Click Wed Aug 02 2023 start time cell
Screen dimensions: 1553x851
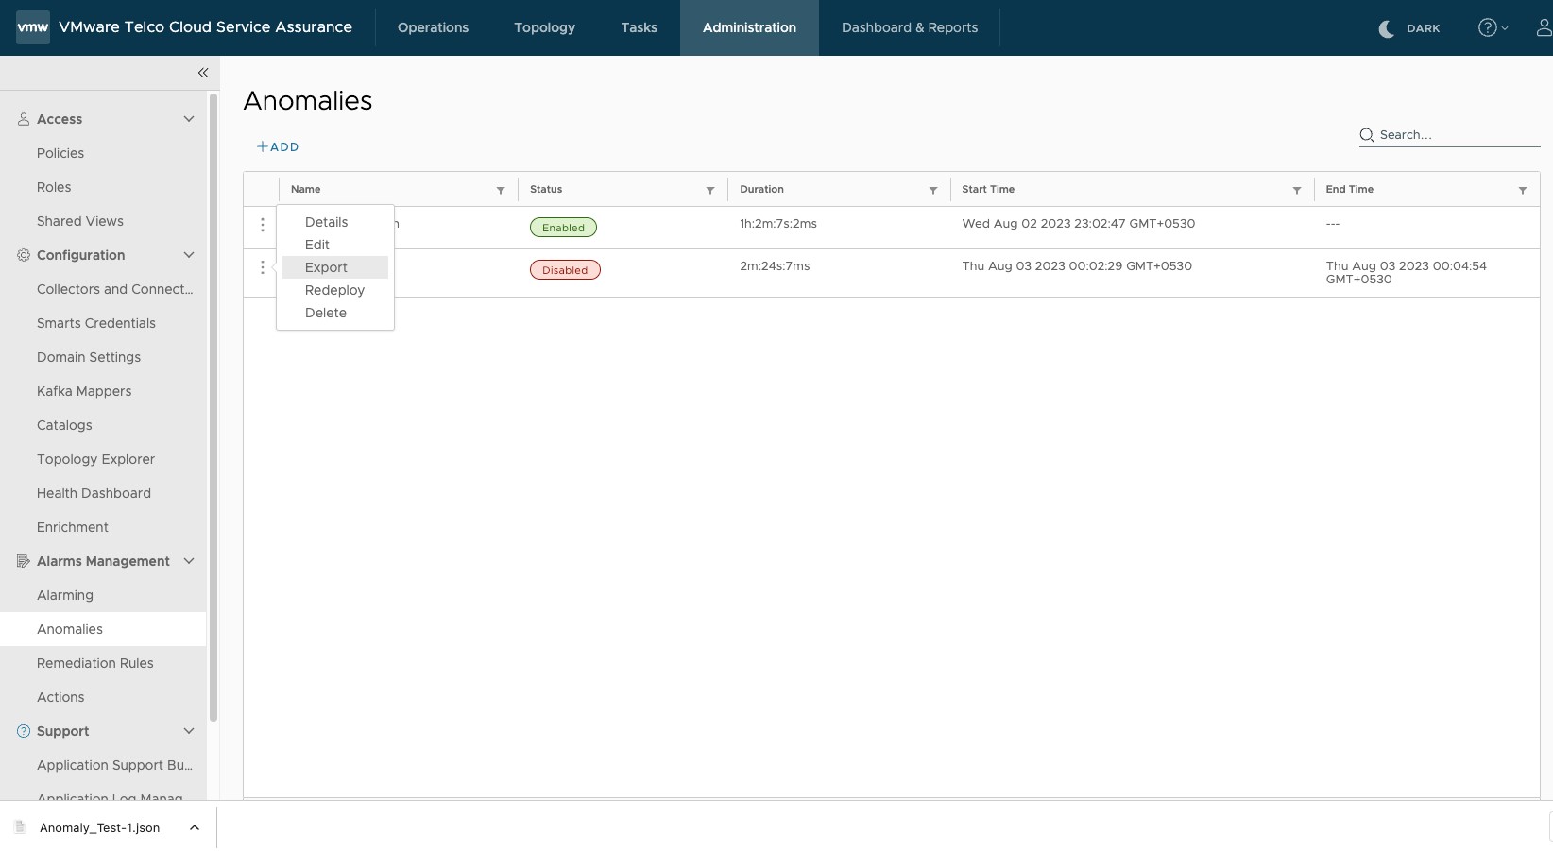(x=1079, y=224)
